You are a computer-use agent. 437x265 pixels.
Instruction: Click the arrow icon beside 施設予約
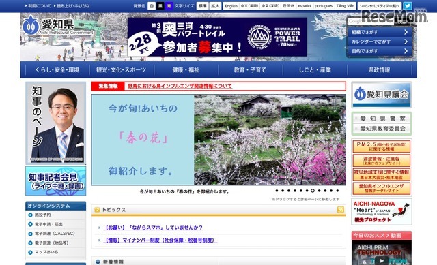pyautogui.click(x=30, y=215)
